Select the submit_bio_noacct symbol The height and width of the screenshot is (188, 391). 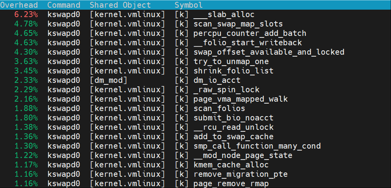point(233,118)
